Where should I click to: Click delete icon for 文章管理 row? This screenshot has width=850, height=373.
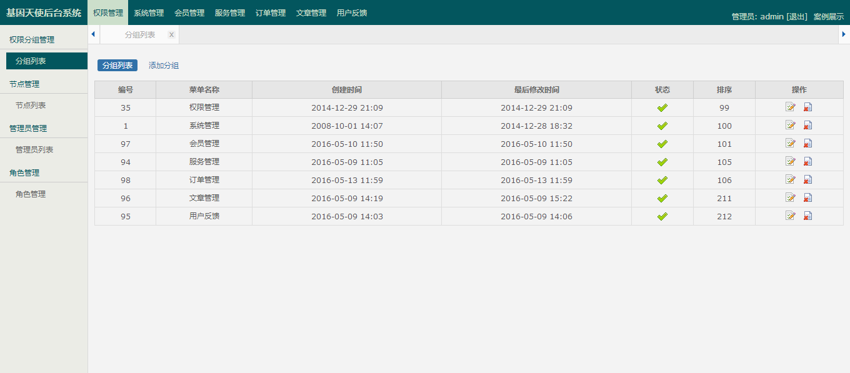(x=807, y=197)
